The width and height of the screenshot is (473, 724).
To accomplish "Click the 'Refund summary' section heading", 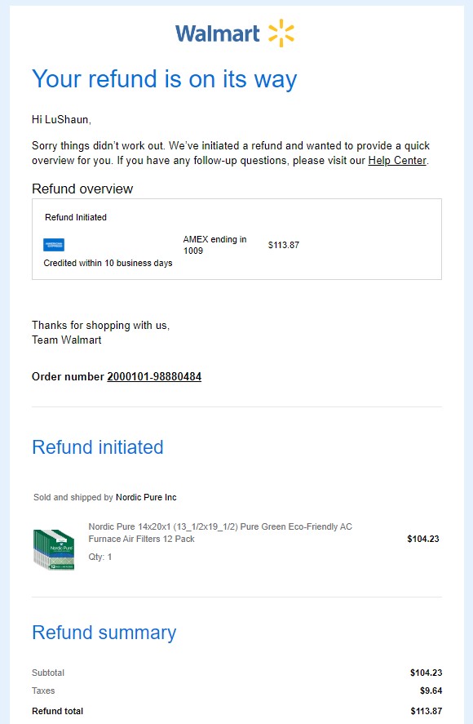I will click(104, 633).
